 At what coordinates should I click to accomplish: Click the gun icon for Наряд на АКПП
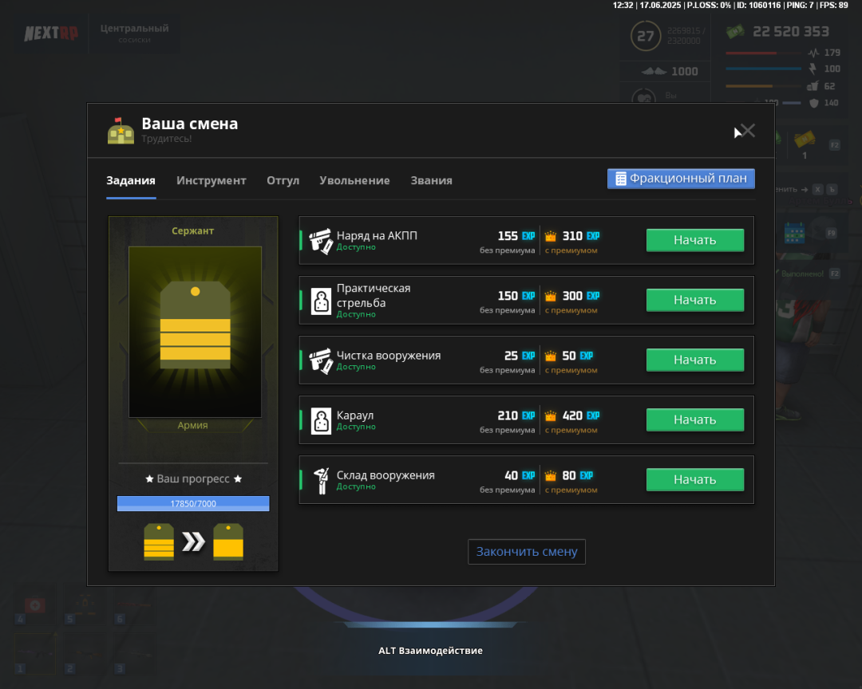click(320, 241)
